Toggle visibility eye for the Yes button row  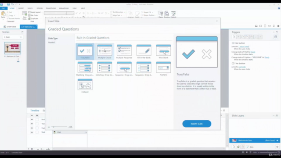tap(32, 124)
